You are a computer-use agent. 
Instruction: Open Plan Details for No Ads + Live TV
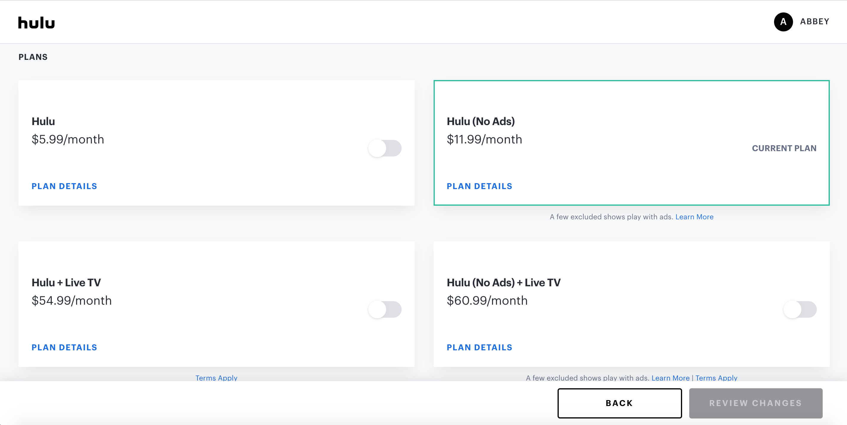pos(479,347)
